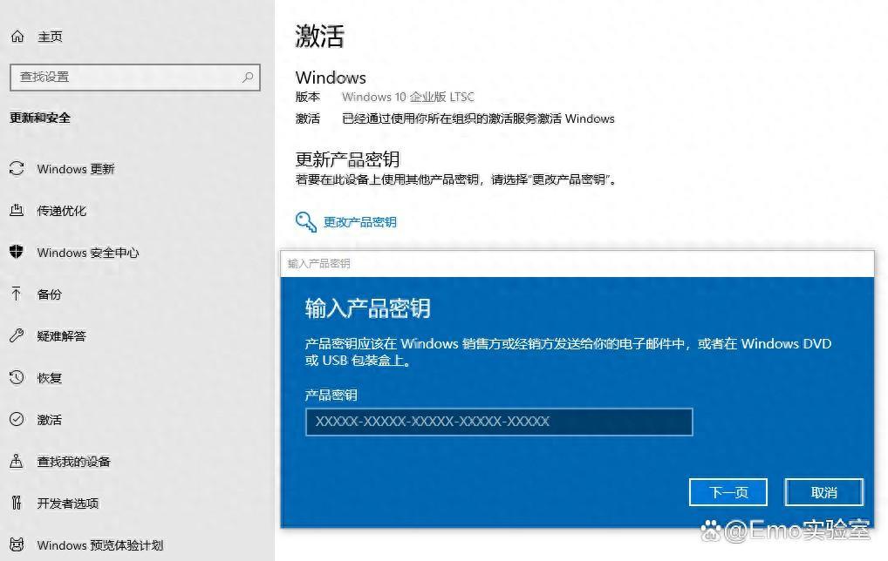Click the 更新产品密钥 heading
This screenshot has height=561, width=888.
click(347, 159)
